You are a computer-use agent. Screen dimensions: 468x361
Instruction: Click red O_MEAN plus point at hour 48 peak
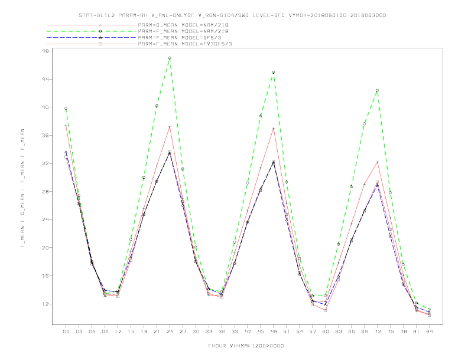[x=274, y=129]
